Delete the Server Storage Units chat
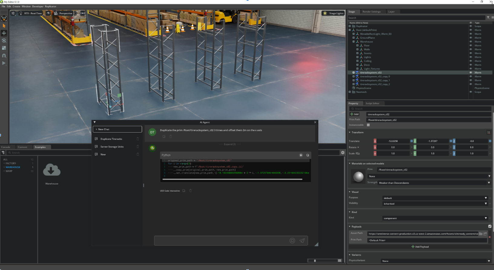Screen dimensions: 494x270 [x=138, y=147]
